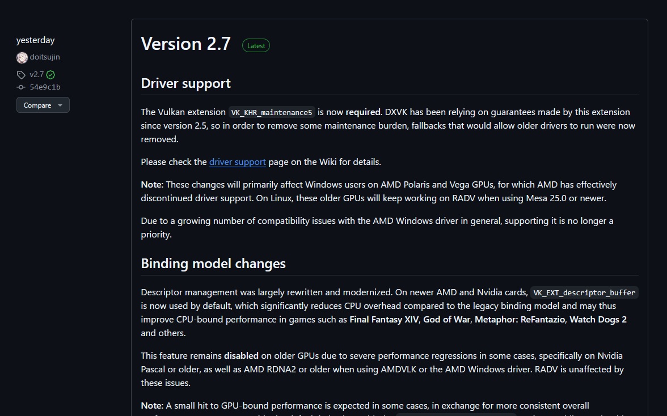The image size is (667, 416).
Task: Click the bold Watch Dogs 2 text
Action: pos(598,320)
